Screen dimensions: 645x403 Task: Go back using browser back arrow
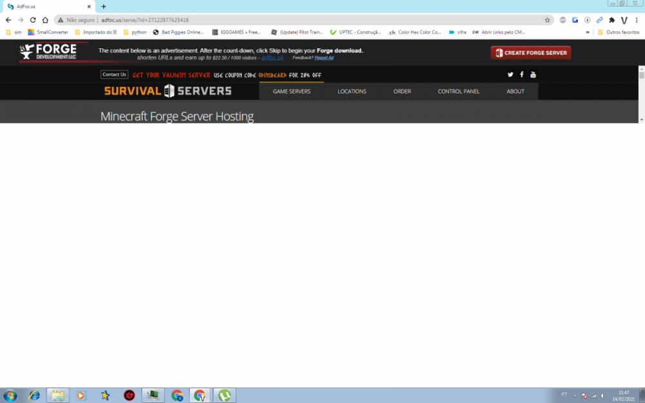[8, 20]
